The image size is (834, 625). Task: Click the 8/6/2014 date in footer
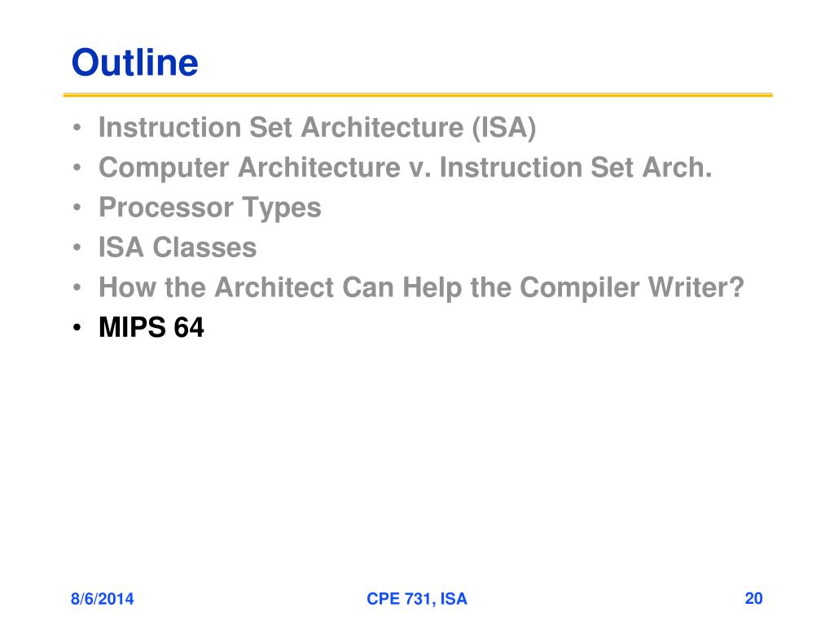(102, 599)
